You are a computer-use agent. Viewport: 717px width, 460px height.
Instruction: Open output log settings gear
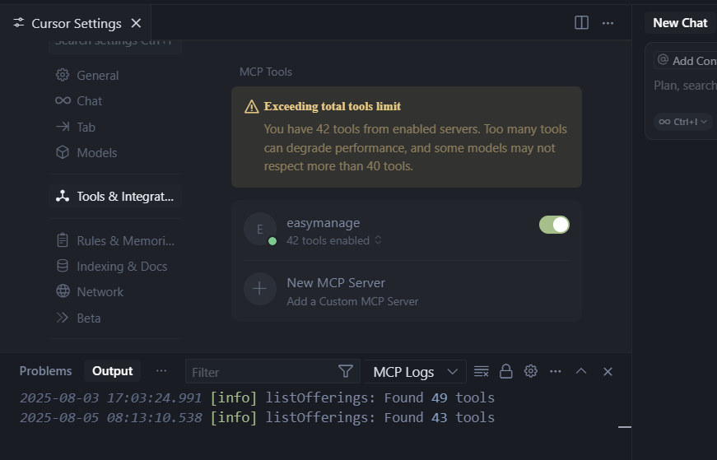[x=530, y=371]
